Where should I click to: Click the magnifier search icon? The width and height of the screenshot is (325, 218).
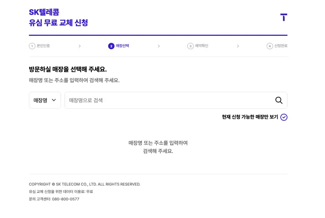[279, 100]
